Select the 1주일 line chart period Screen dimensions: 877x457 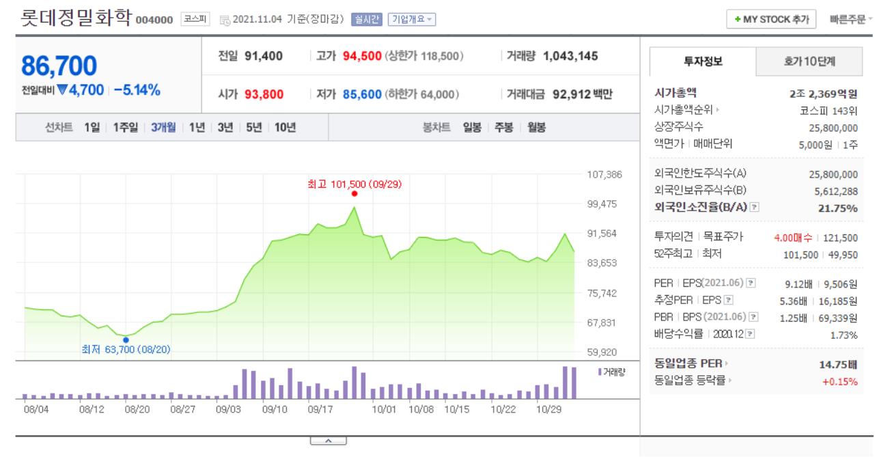[124, 127]
